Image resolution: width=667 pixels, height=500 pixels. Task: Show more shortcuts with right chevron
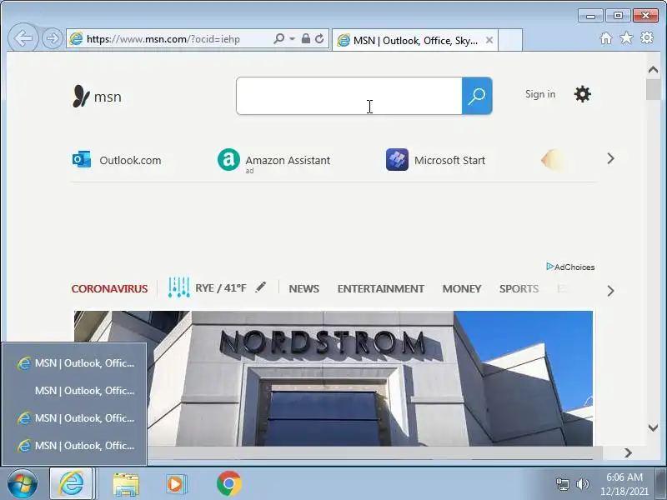pyautogui.click(x=611, y=158)
